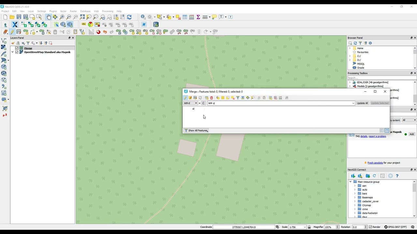Open the Layer menu
Image resolution: width=417 pixels, height=234 pixels.
coord(31,11)
